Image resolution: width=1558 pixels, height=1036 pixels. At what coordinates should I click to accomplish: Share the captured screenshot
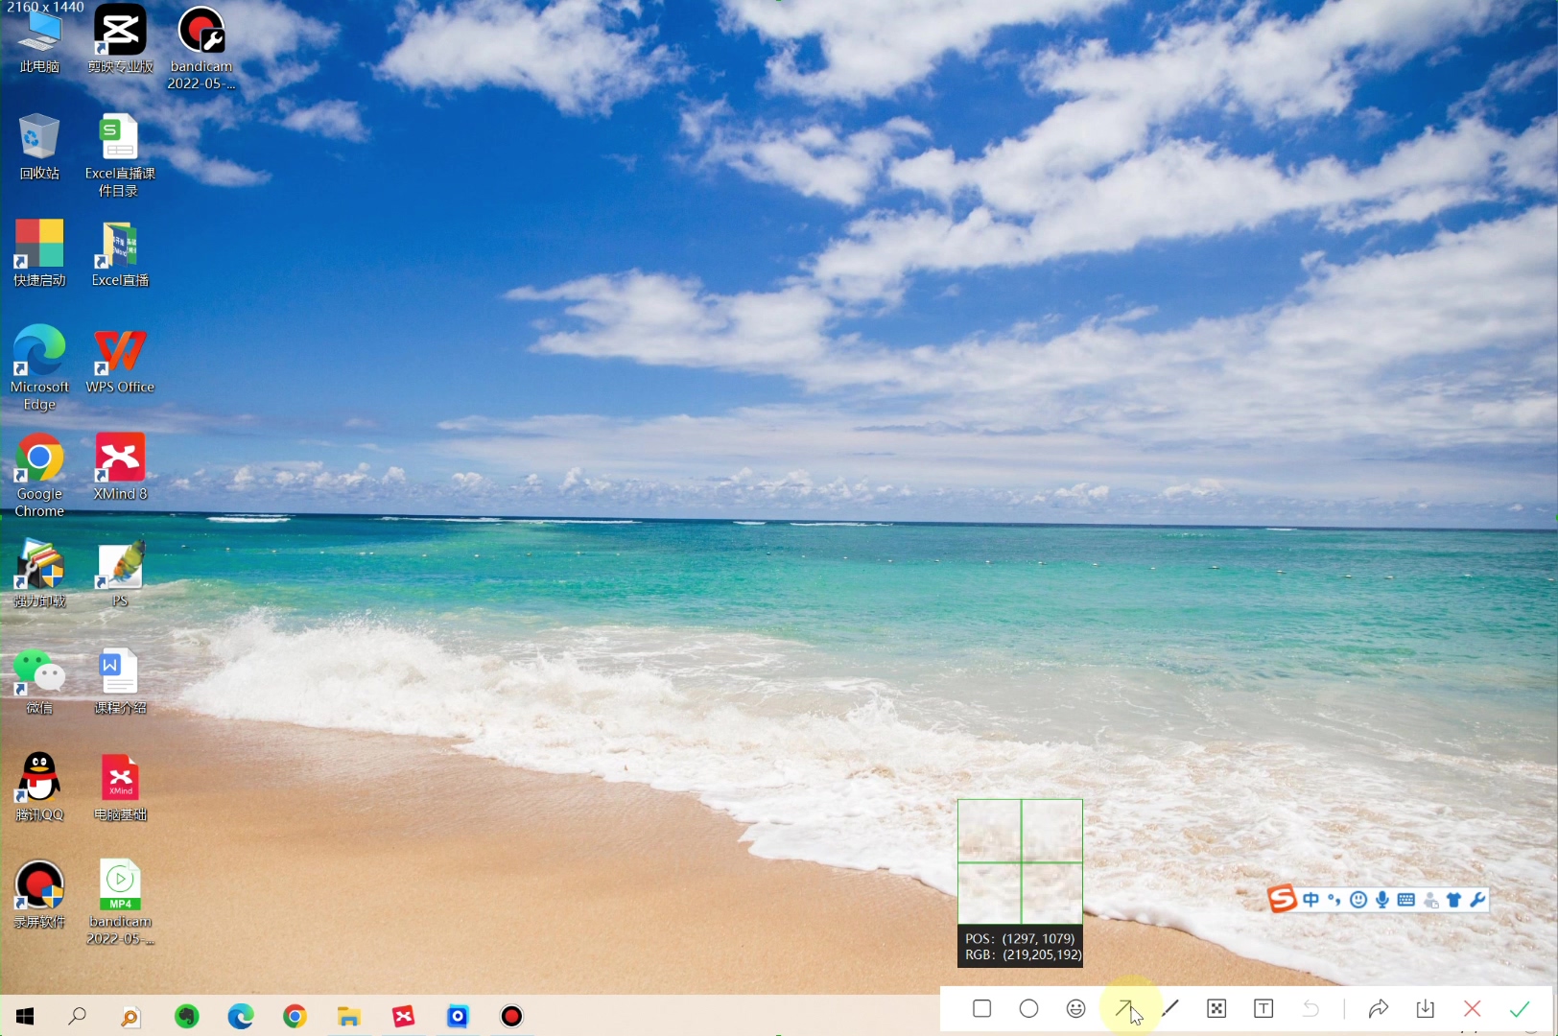(x=1379, y=1008)
